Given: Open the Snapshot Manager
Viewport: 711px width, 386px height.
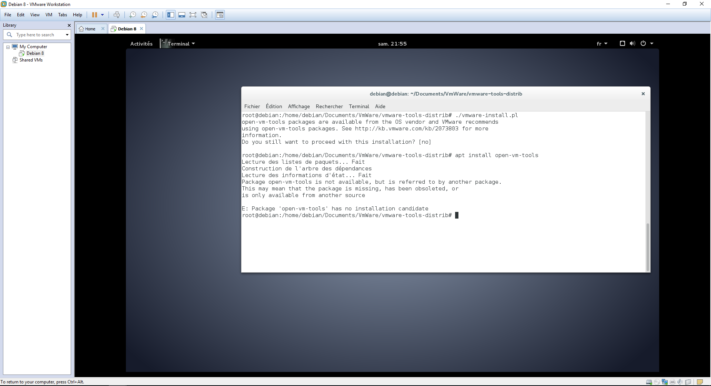Looking at the screenshot, I should click(x=155, y=15).
